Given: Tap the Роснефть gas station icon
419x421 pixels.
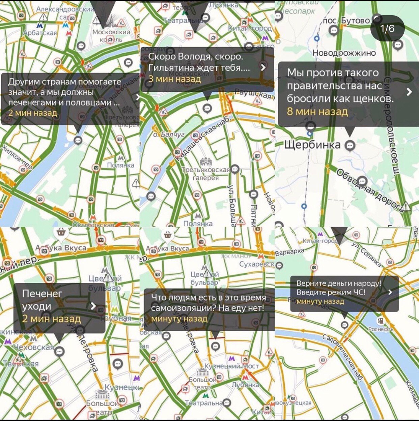Looking at the screenshot, I should coord(381,321).
